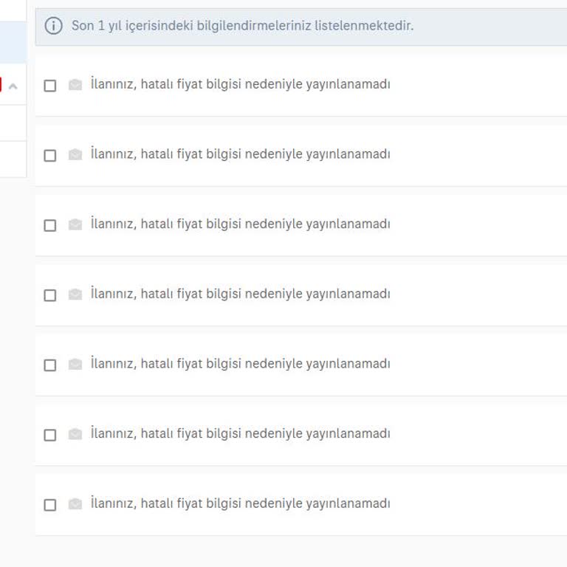Click the envelope icon of the third notification
This screenshot has width=567, height=567.
(x=75, y=224)
